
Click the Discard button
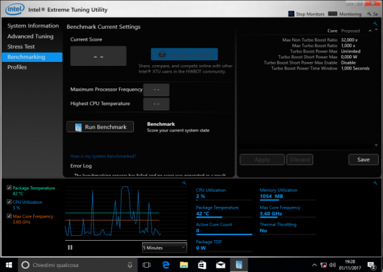click(300, 159)
